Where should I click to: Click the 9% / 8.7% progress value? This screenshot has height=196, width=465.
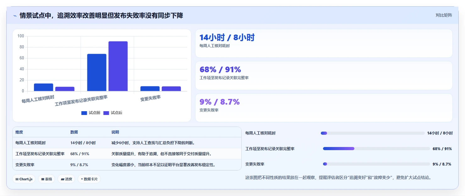pos(442,164)
